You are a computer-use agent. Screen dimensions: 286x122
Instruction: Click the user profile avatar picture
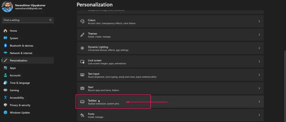tap(7, 7)
